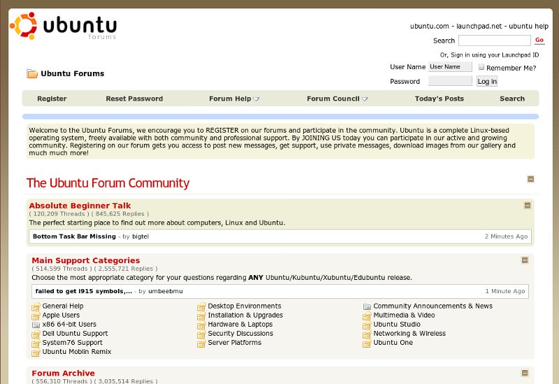Click the Apple Users folder icon
This screenshot has width=559, height=384.
36,316
